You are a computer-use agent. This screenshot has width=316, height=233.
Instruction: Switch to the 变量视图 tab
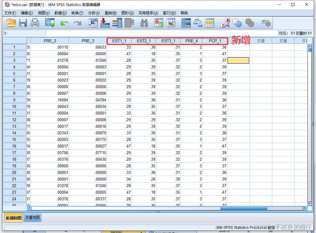tap(32, 218)
